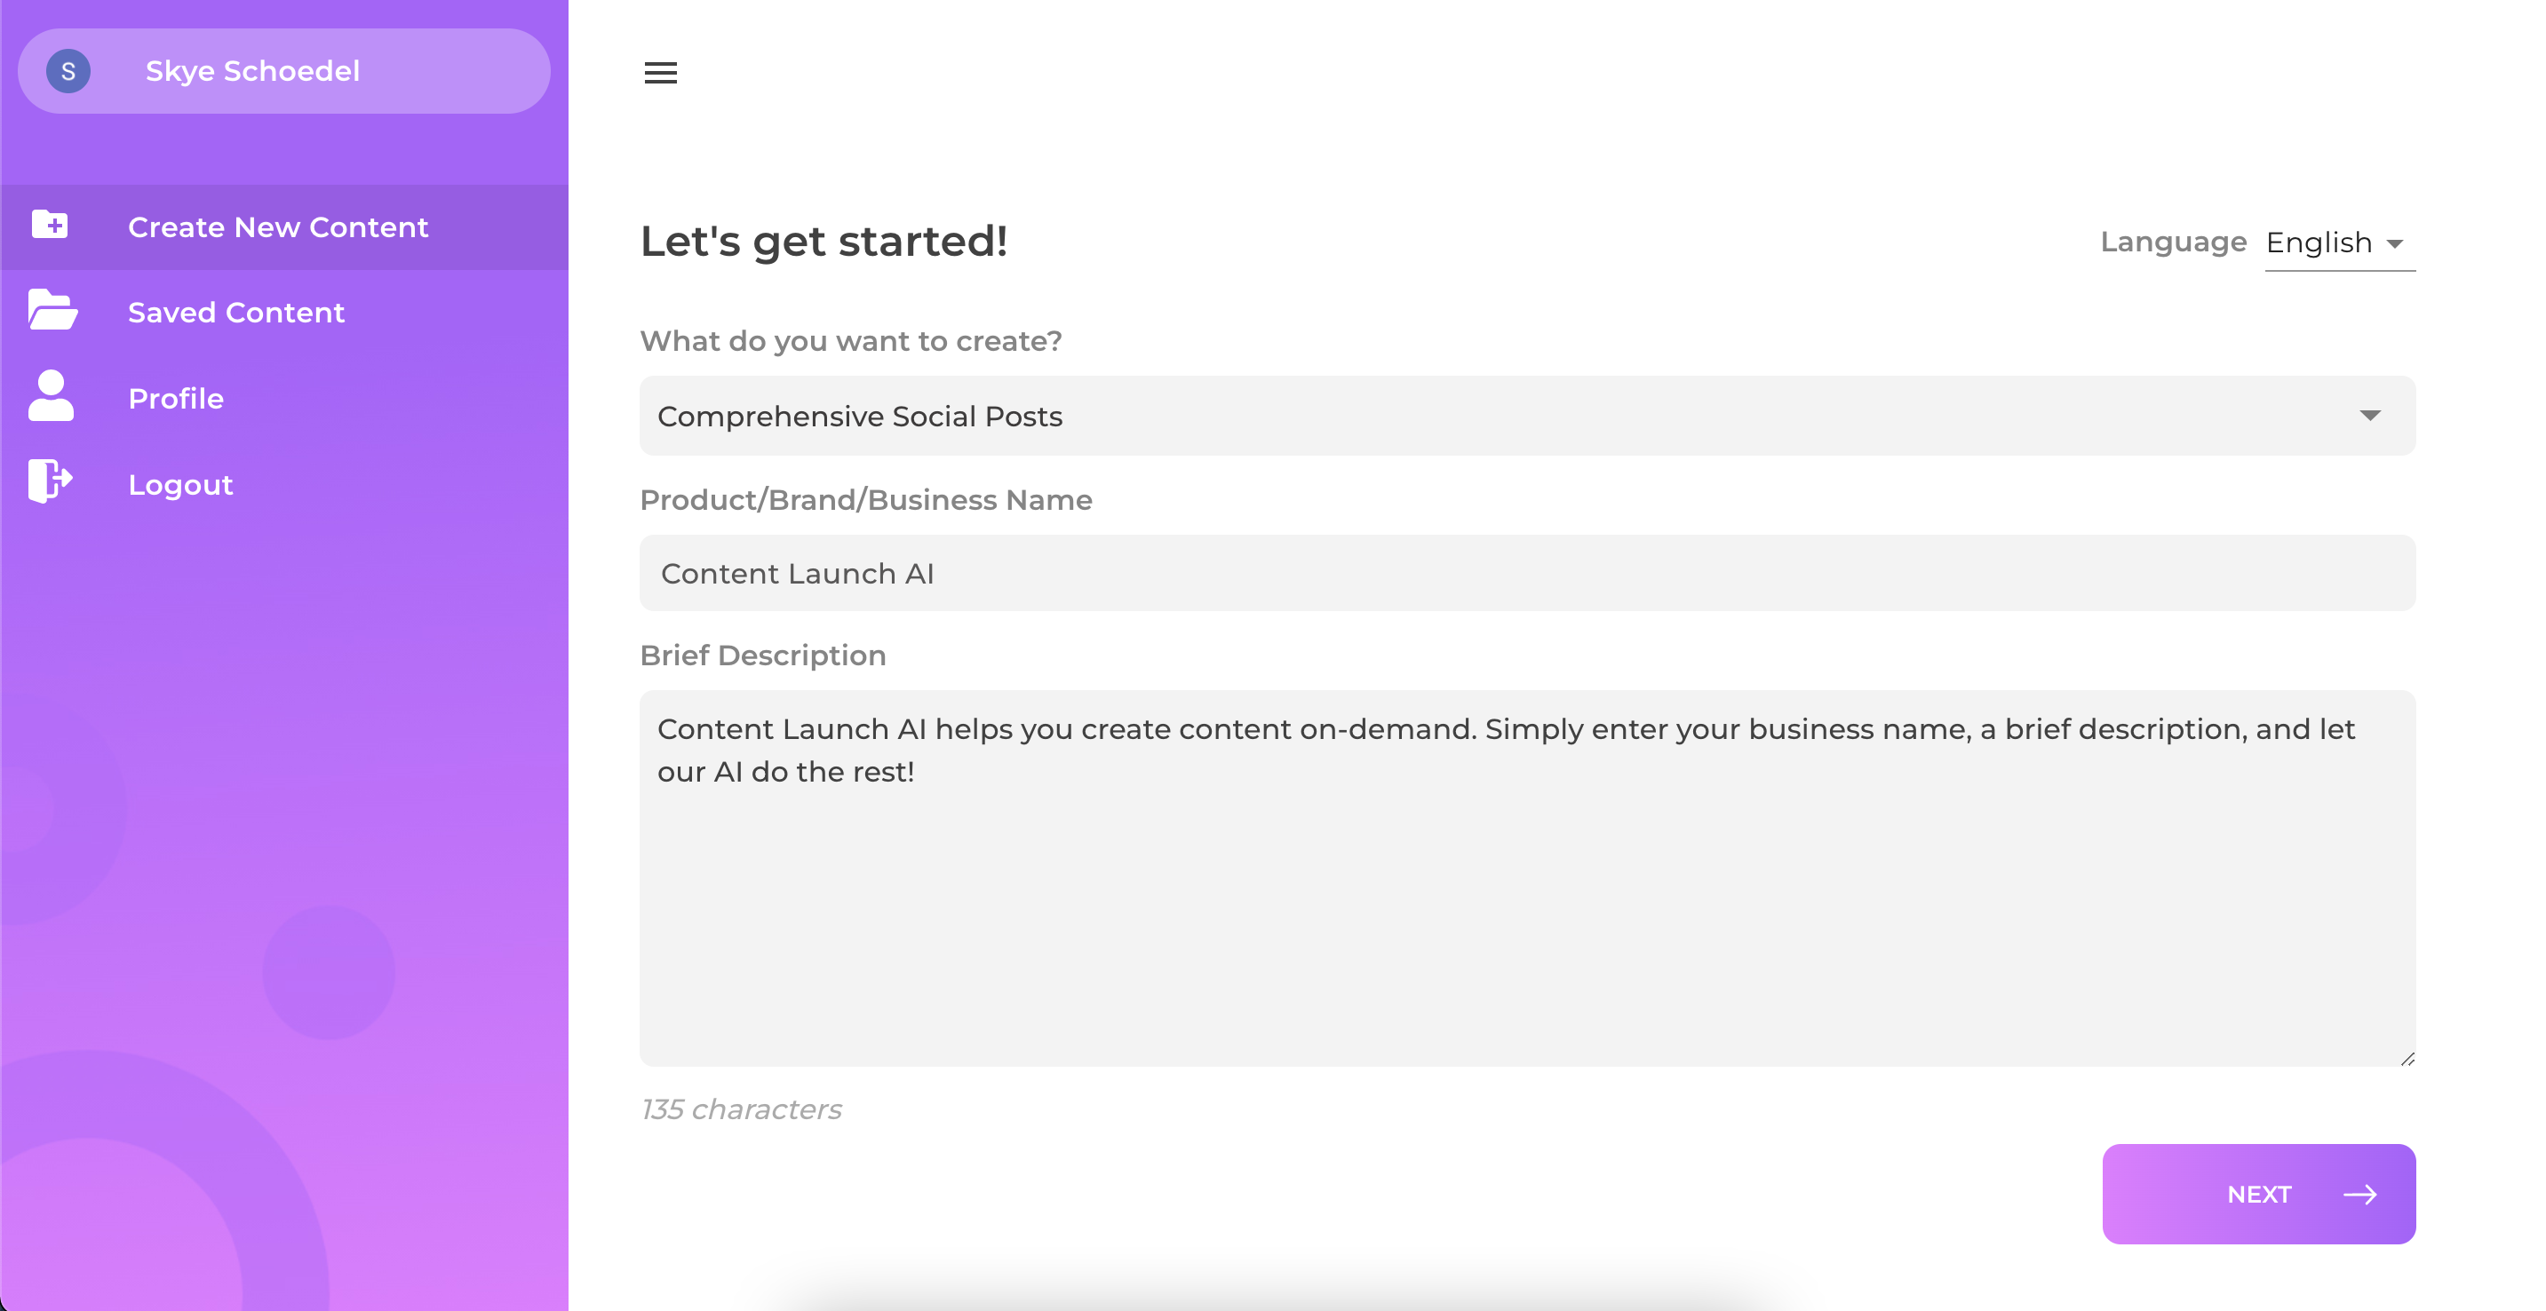Focus the Product/Brand/Business Name field
Screen dimensions: 2546x1311
[1527, 573]
